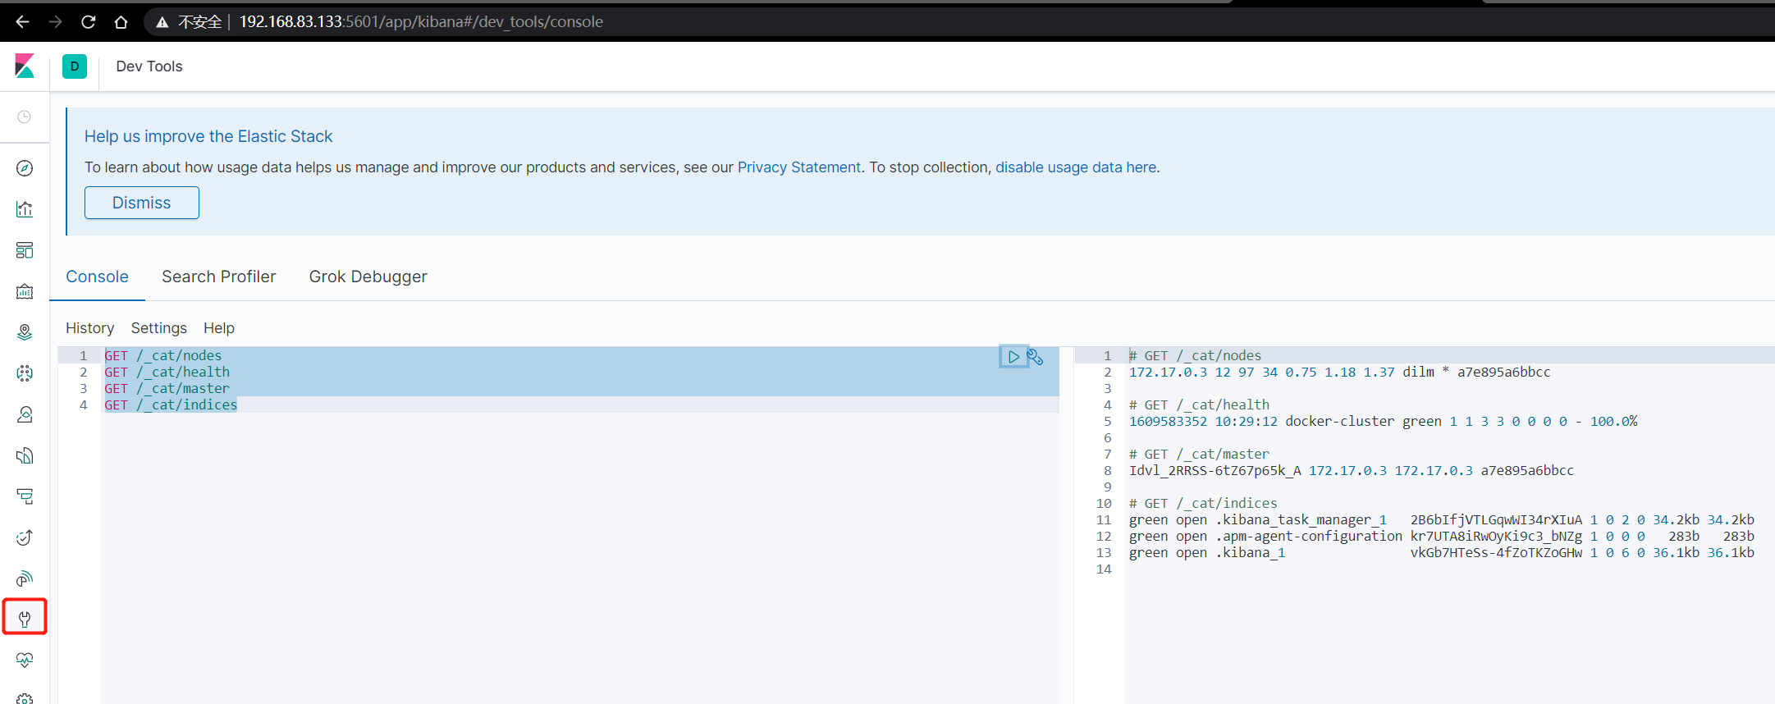Click the Kibana logo

coord(25,66)
